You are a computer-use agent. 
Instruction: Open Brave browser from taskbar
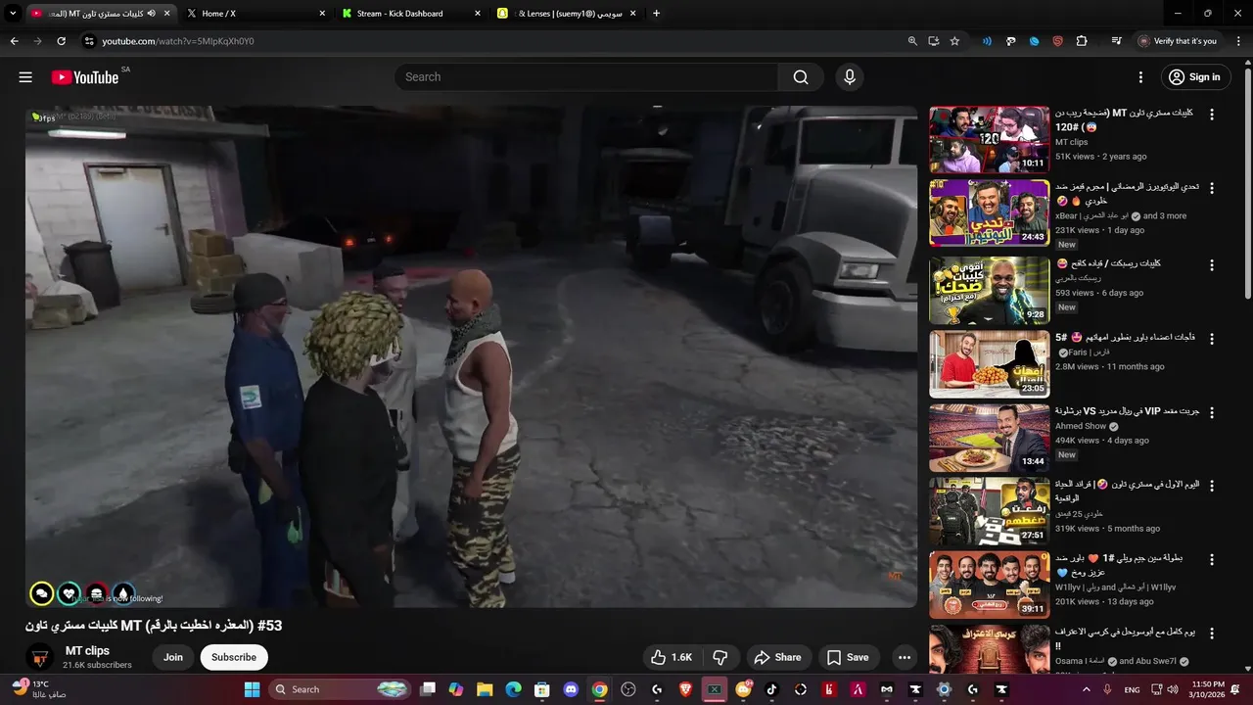pyautogui.click(x=685, y=689)
